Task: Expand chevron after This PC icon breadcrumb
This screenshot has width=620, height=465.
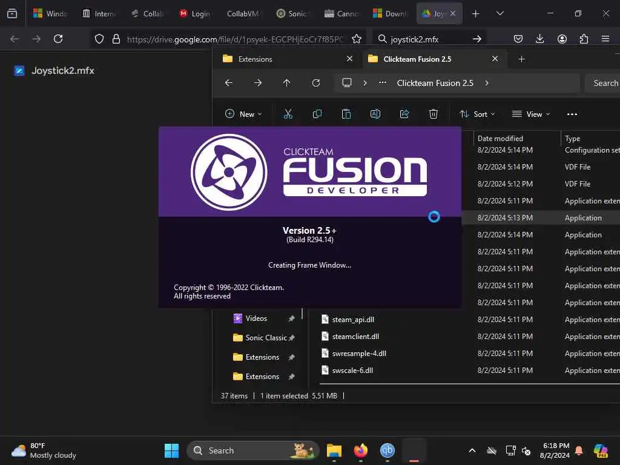Action: click(x=365, y=83)
